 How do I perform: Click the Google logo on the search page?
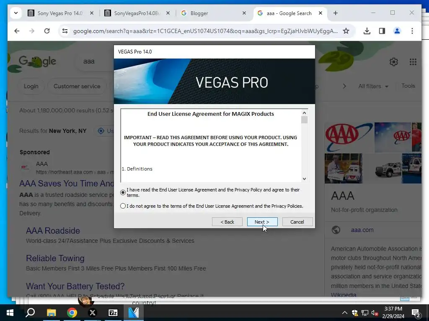(x=37, y=62)
